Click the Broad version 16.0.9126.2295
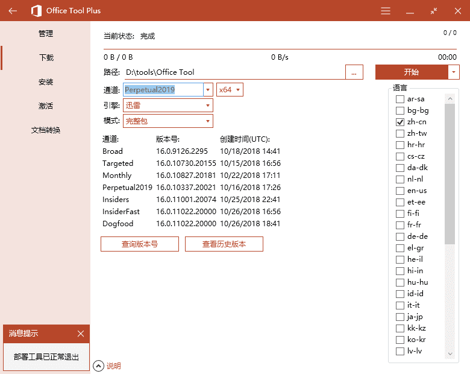The height and width of the screenshot is (374, 470). [x=182, y=151]
